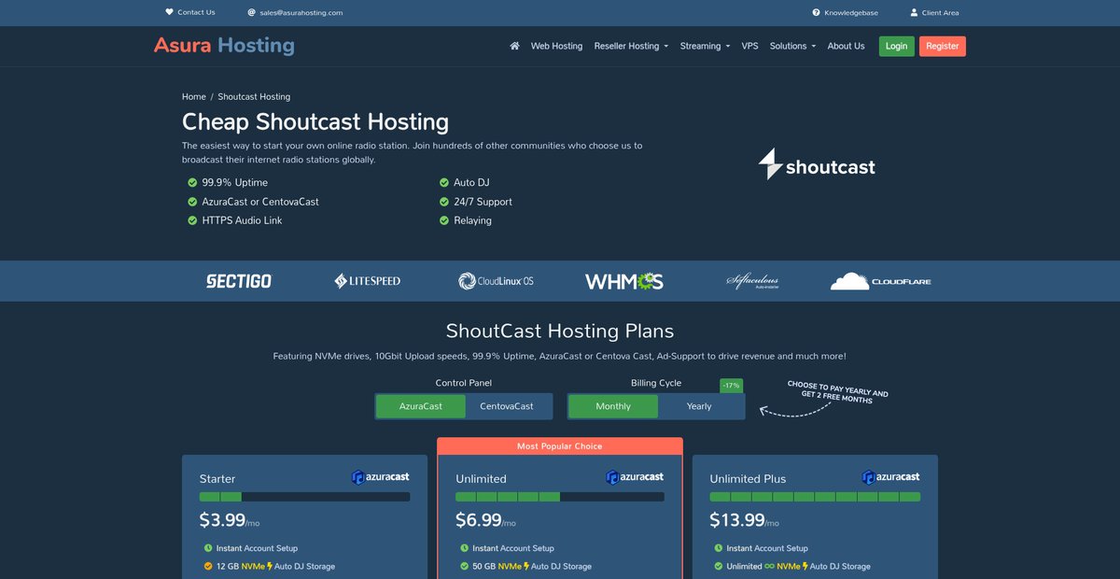
Task: Click the green check beside Relaying
Action: pos(444,220)
